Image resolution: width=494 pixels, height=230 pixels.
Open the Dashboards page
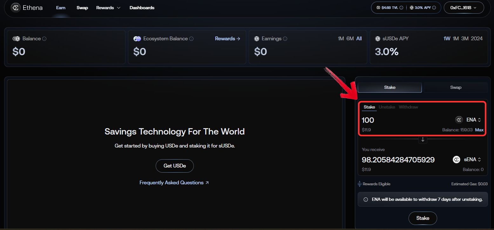(x=142, y=8)
